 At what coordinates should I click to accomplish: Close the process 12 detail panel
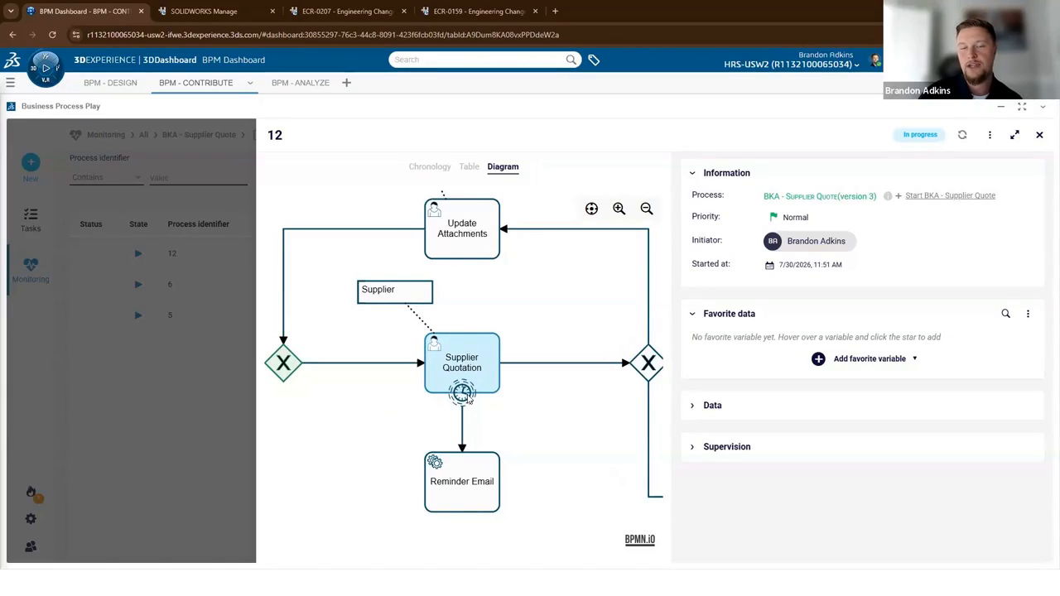pyautogui.click(x=1039, y=135)
